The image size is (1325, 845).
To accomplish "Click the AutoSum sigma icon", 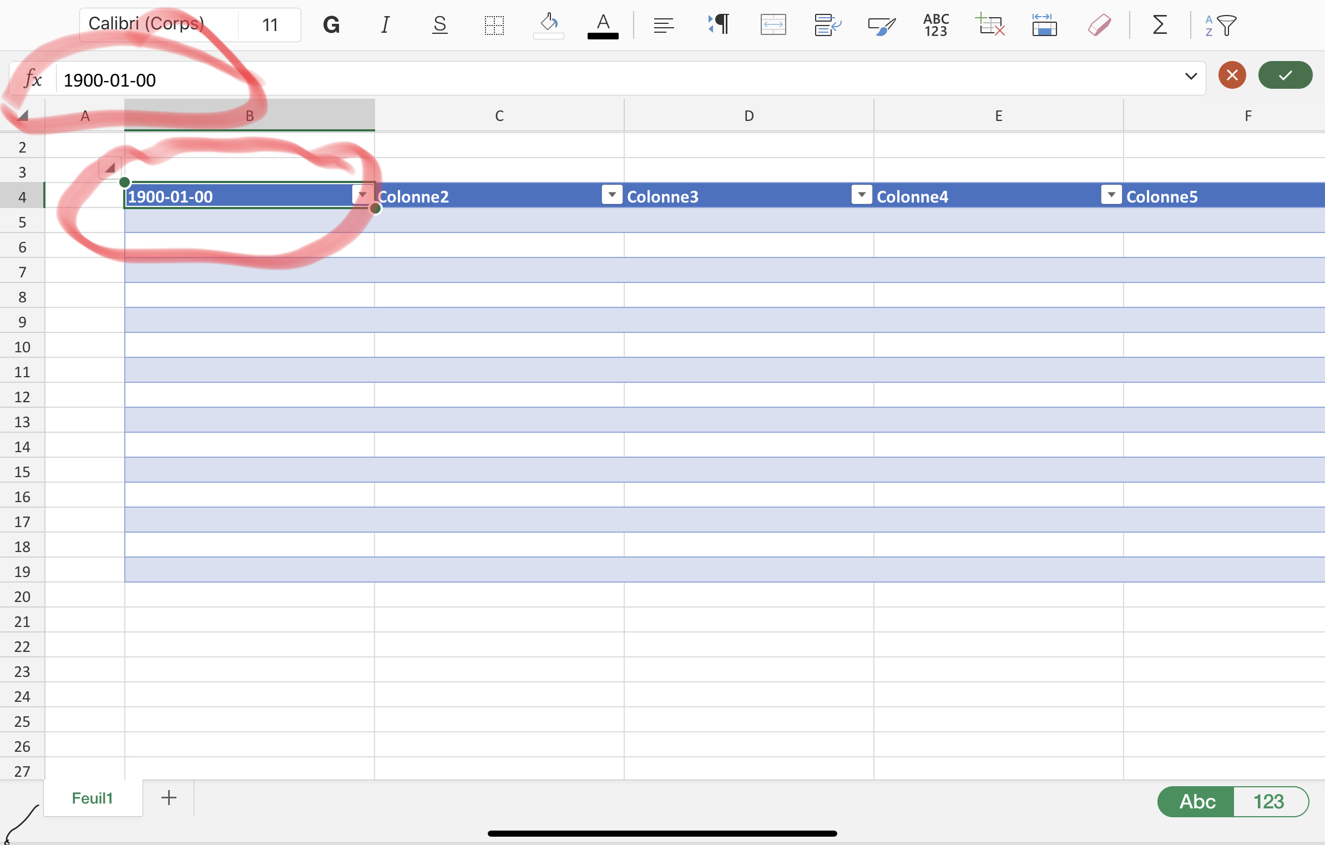I will [1160, 25].
